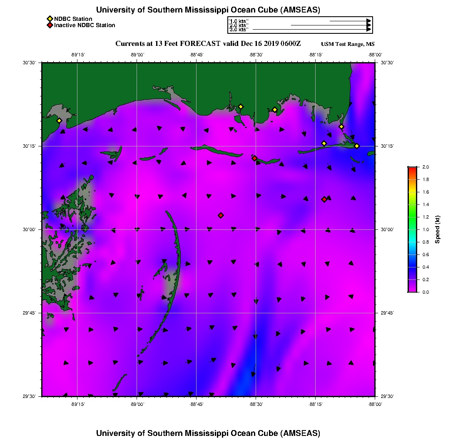Click the yellow NDBC Station legend diamond
The image size is (458, 438).
tap(50, 19)
